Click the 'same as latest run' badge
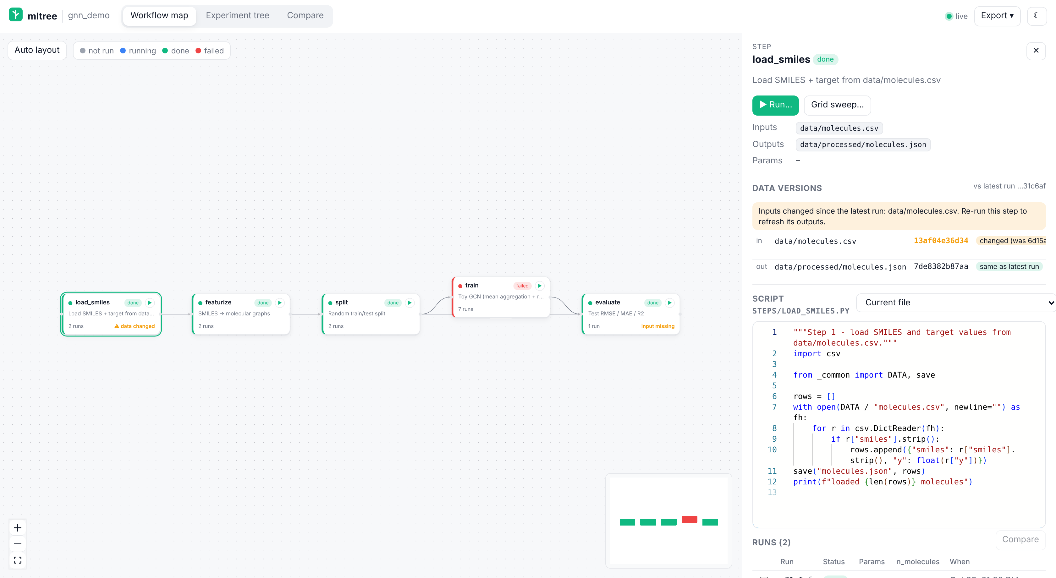This screenshot has width=1056, height=578. coord(1009,267)
